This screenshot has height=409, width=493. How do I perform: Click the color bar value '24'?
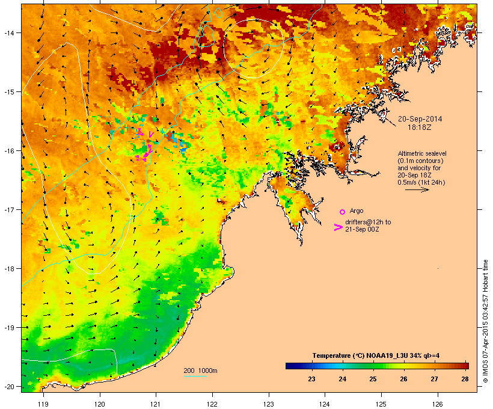(x=343, y=379)
